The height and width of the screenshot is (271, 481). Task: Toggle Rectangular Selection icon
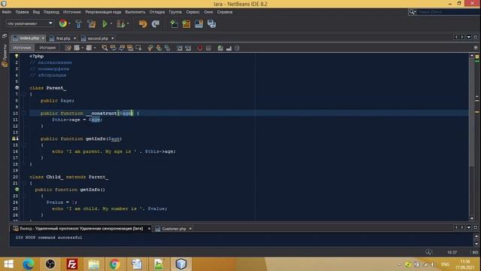pos(138,47)
